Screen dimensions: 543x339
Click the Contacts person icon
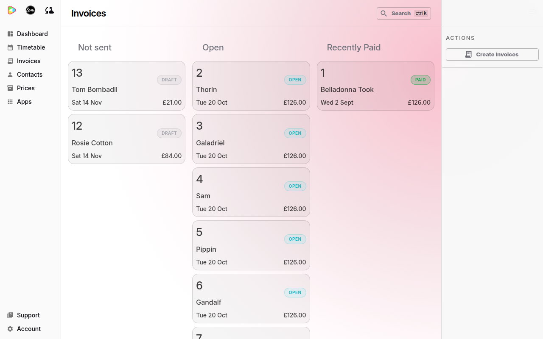pyautogui.click(x=10, y=75)
